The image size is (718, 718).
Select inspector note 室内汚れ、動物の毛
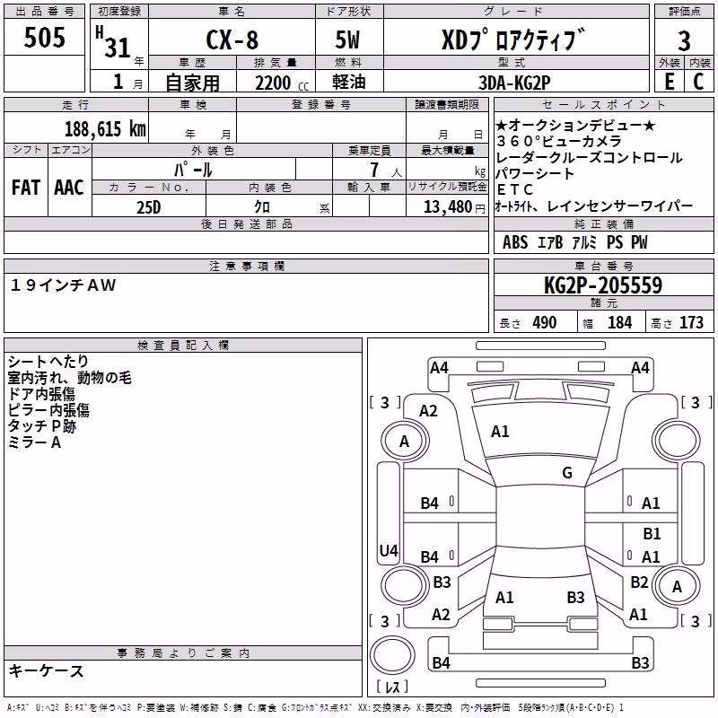(x=70, y=378)
